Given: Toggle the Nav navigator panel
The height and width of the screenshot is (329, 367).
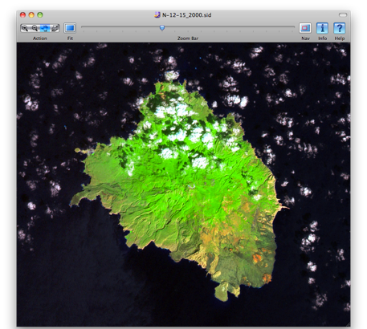Looking at the screenshot, I should pos(305,28).
